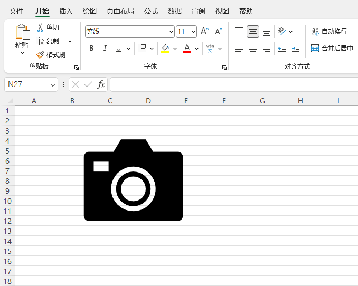Toggle Italic formatting
Image resolution: width=358 pixels, height=286 pixels.
[105, 49]
